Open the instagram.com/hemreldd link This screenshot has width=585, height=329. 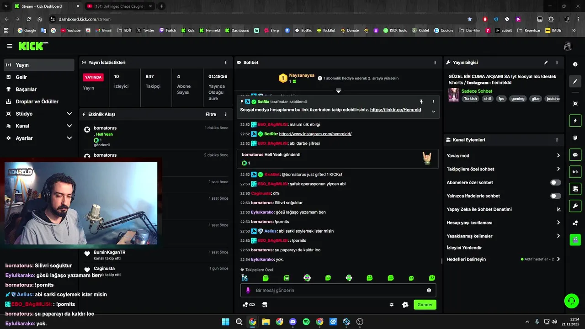(x=315, y=134)
